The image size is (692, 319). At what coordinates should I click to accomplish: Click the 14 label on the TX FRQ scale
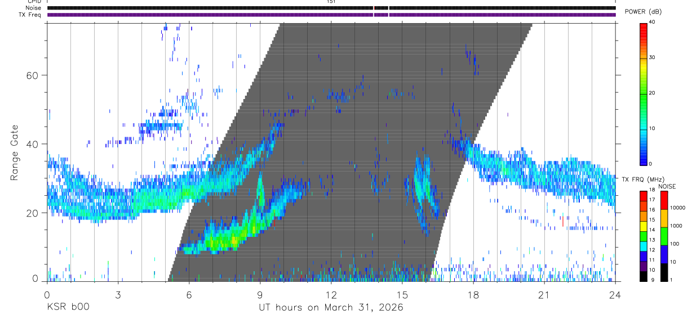(x=652, y=230)
